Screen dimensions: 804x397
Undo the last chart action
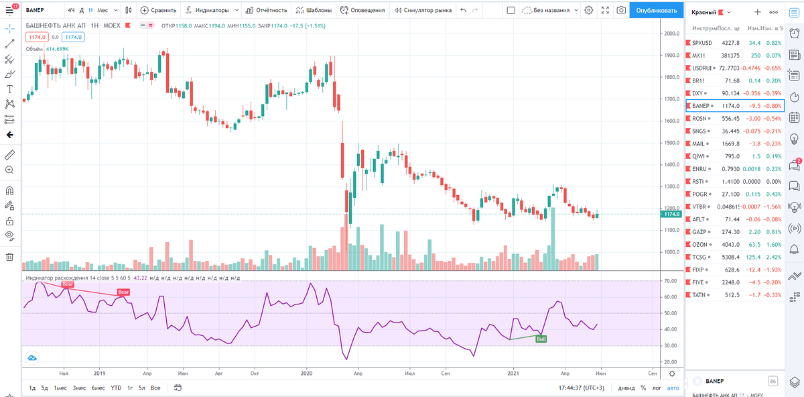pos(464,10)
